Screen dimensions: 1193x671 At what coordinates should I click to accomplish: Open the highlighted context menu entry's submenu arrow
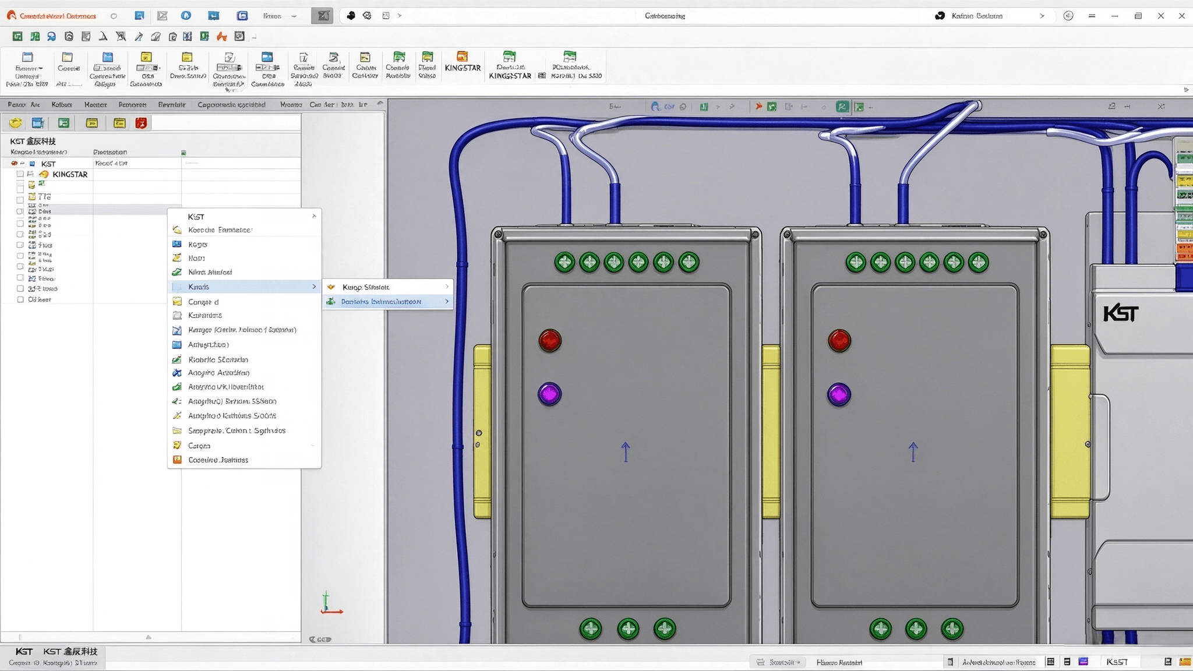(x=314, y=287)
